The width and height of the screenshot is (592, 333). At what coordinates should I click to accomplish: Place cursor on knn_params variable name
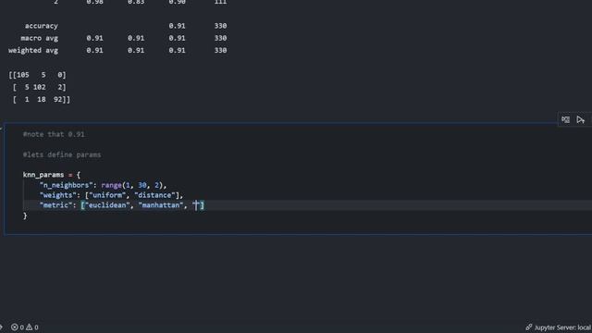point(43,175)
